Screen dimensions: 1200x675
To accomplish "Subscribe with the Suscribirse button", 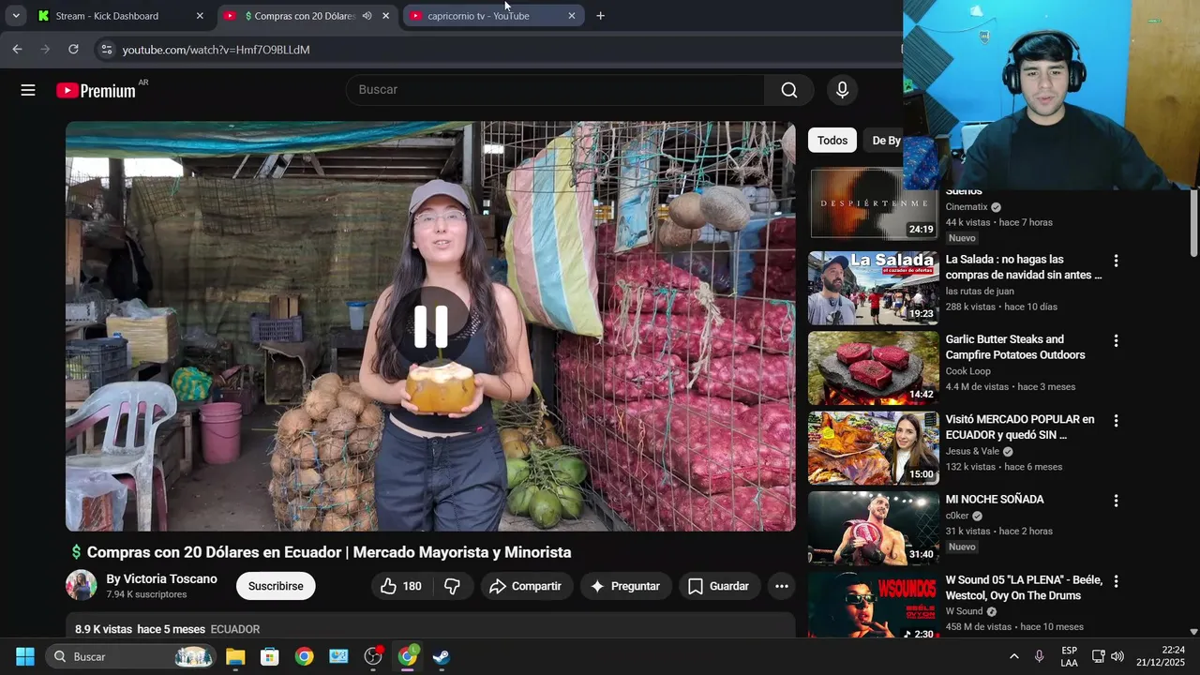I will (x=276, y=586).
